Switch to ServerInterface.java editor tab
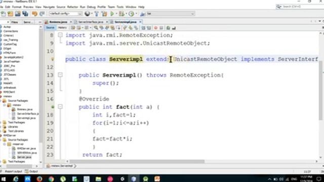 point(91,22)
